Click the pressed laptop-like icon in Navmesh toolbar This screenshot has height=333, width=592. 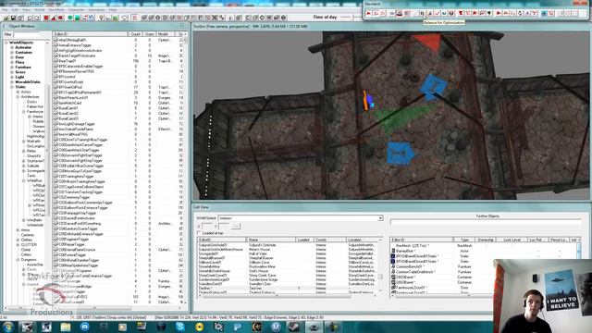[x=400, y=14]
